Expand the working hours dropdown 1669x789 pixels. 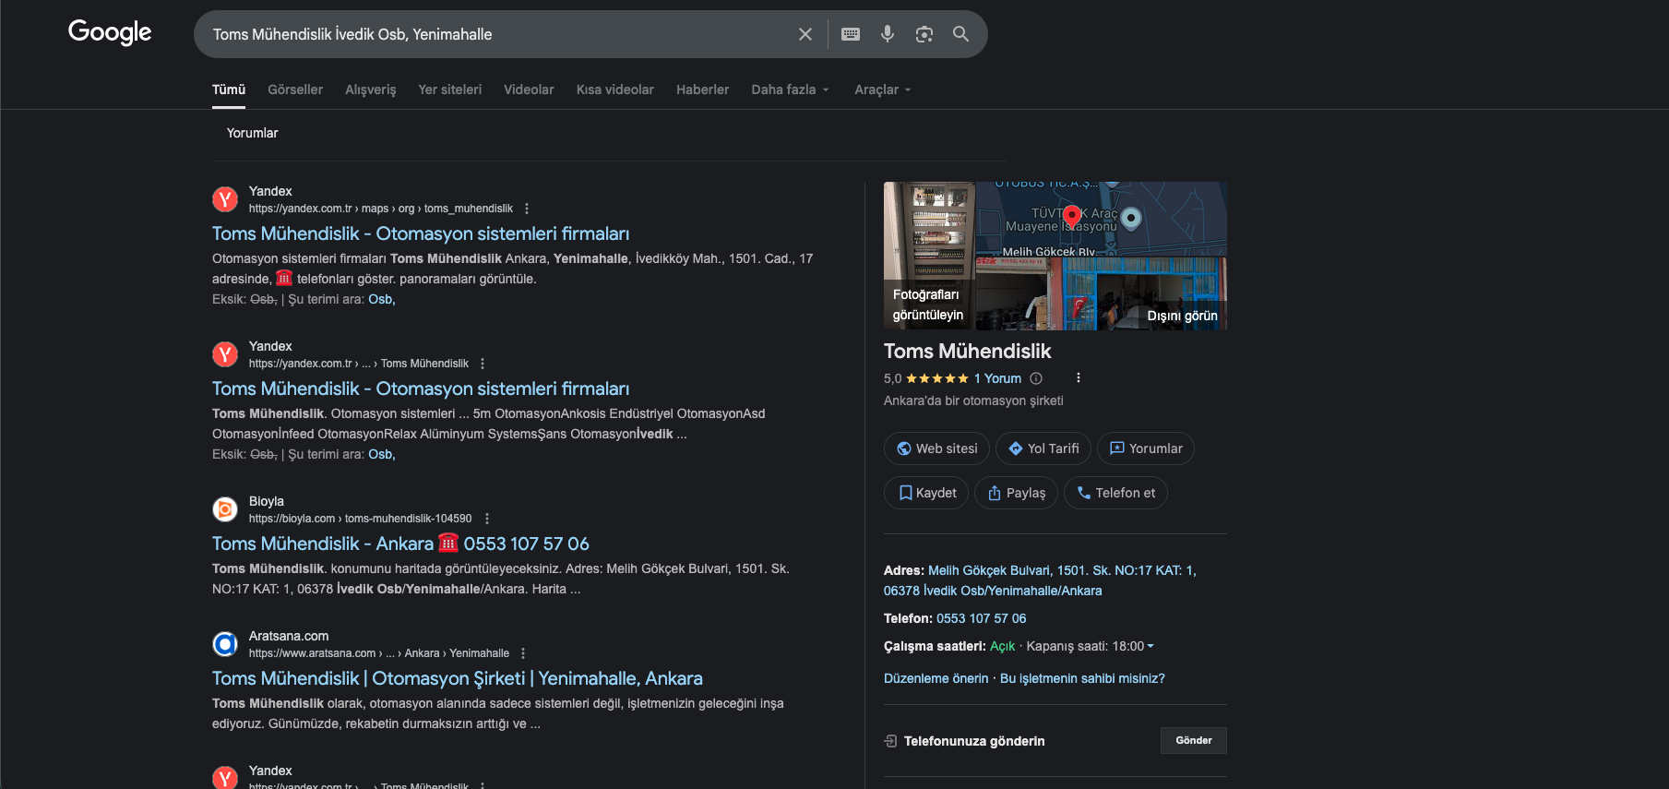[x=1150, y=646]
